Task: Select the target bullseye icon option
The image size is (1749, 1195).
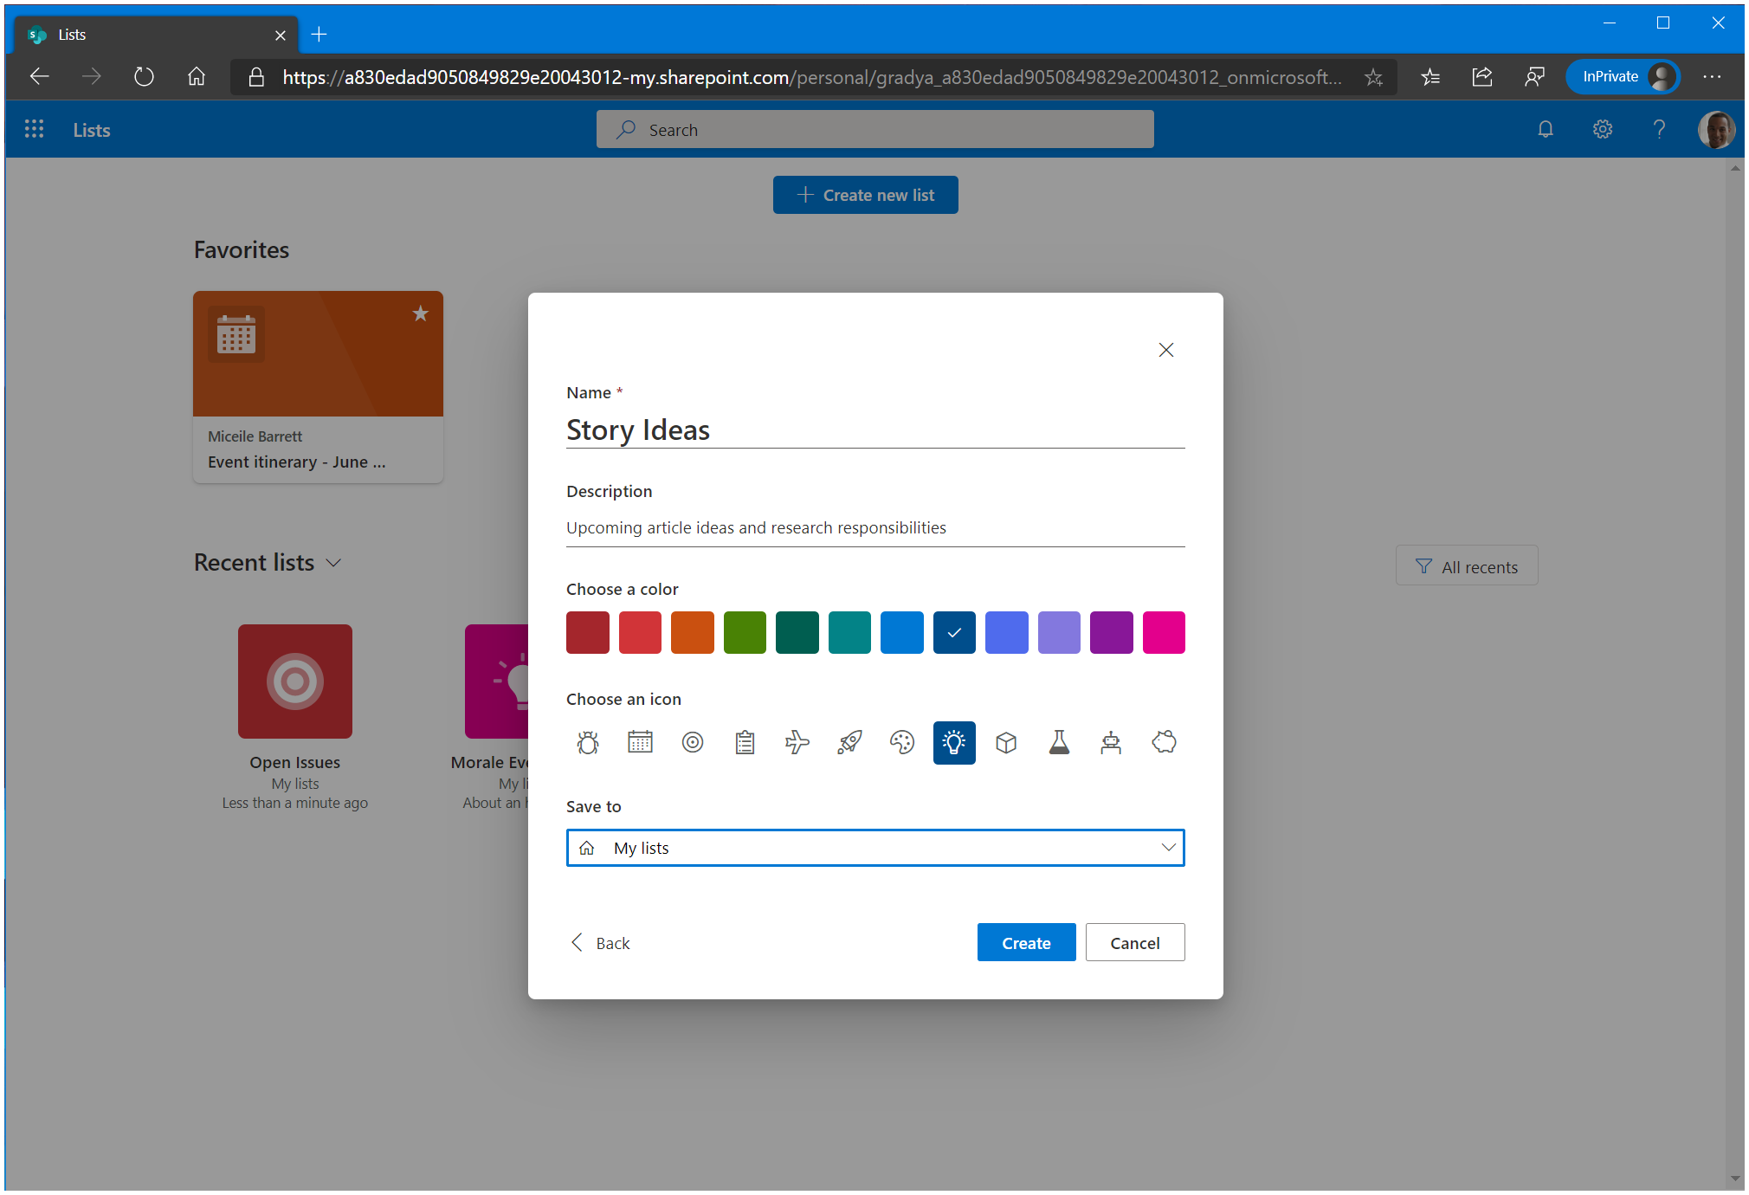Action: [x=693, y=742]
